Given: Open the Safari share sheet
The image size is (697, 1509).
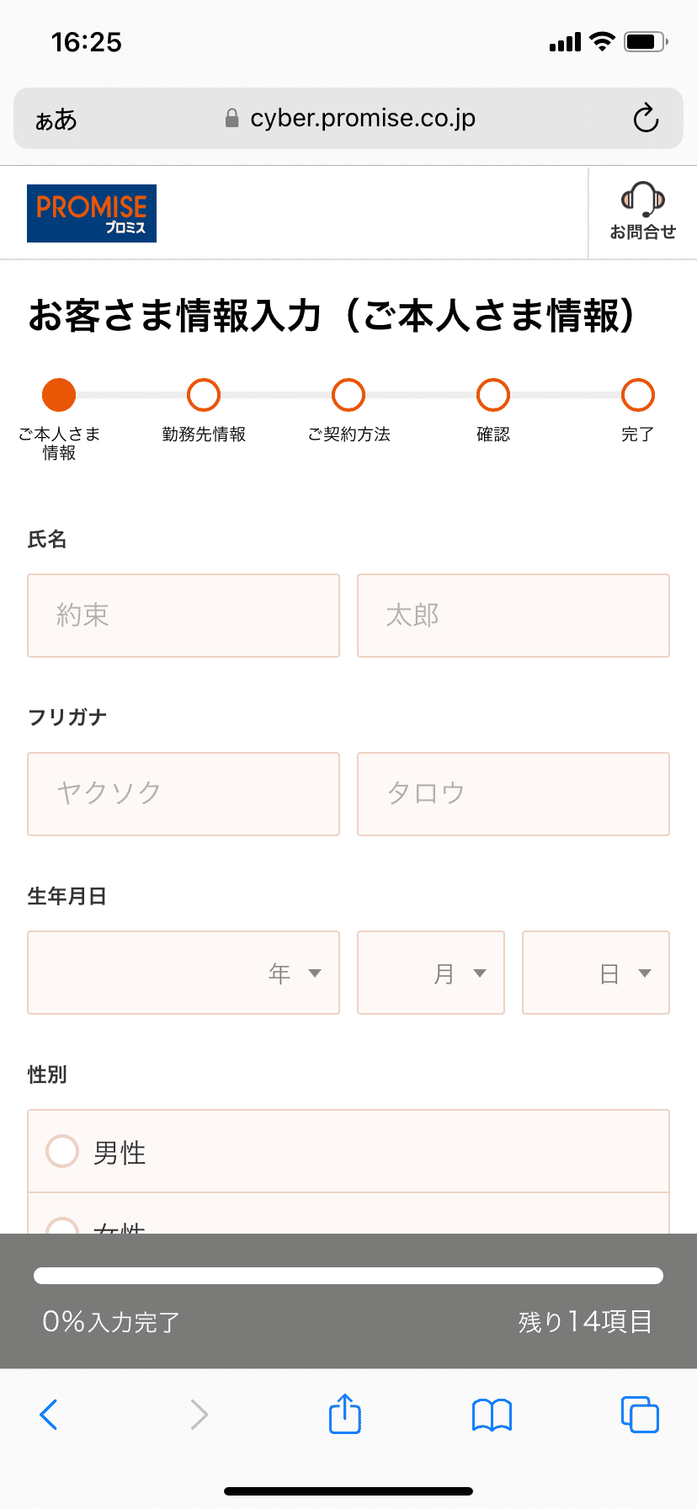Looking at the screenshot, I should [345, 1414].
